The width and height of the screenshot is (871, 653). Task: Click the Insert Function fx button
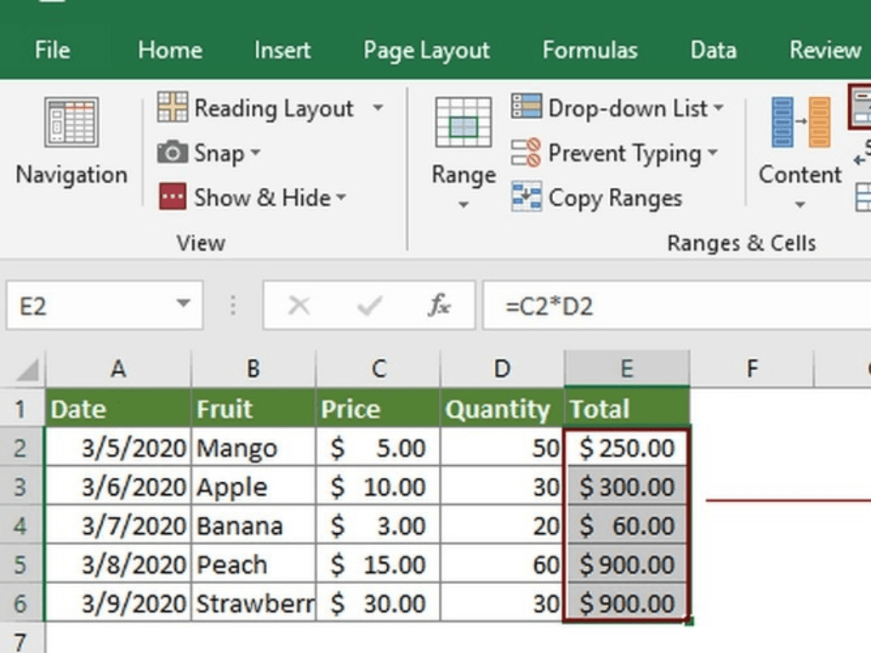point(439,306)
